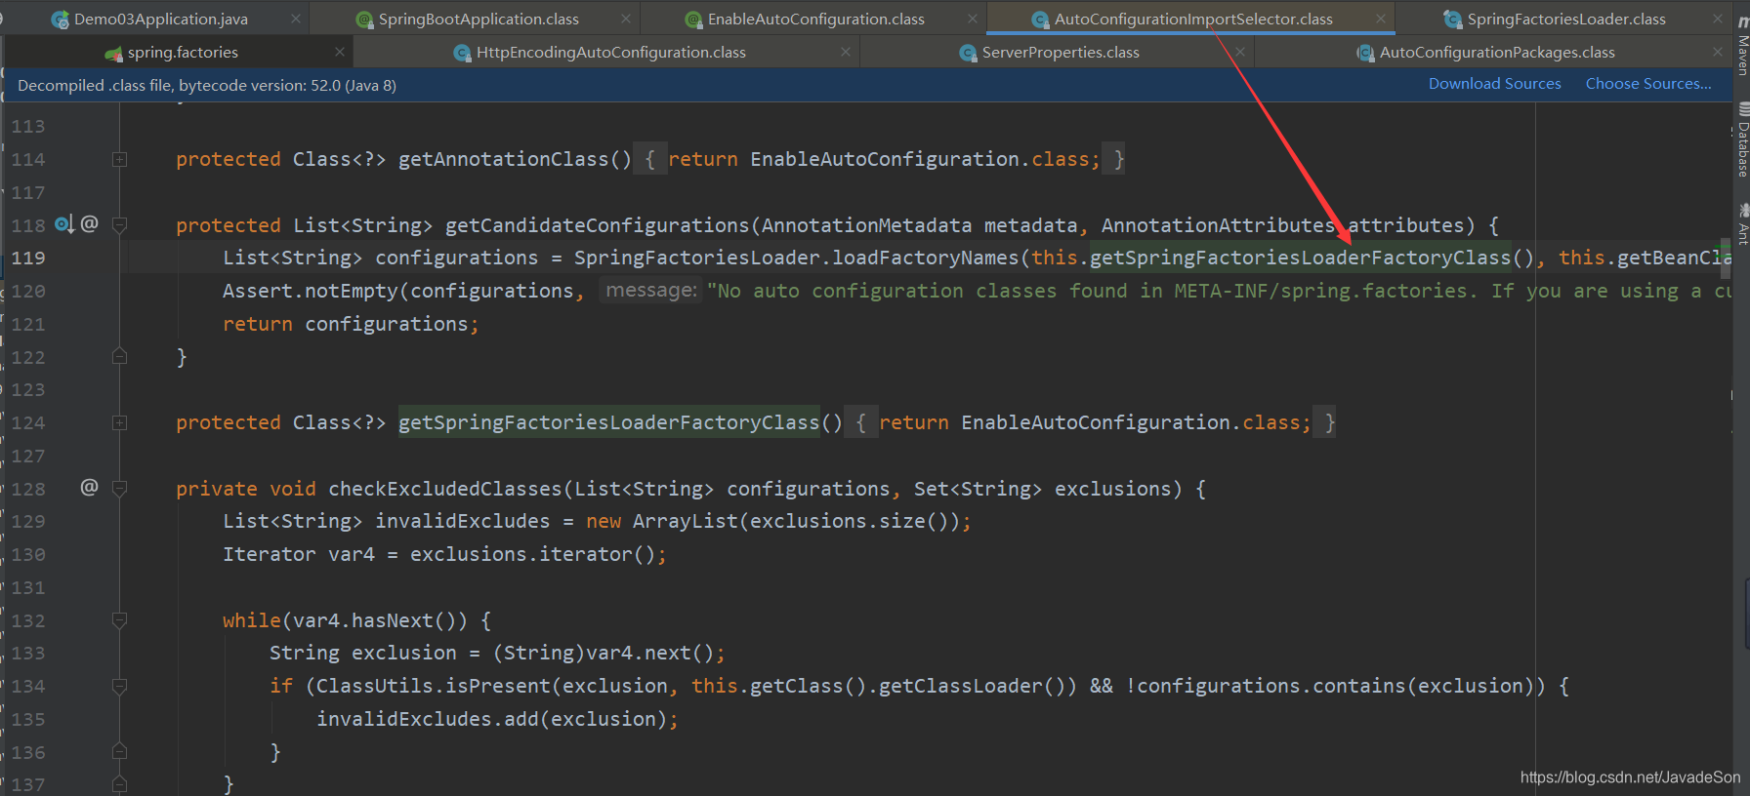This screenshot has height=796, width=1750.
Task: Open SpringFactoriesLoader.class tab
Action: (x=1565, y=19)
